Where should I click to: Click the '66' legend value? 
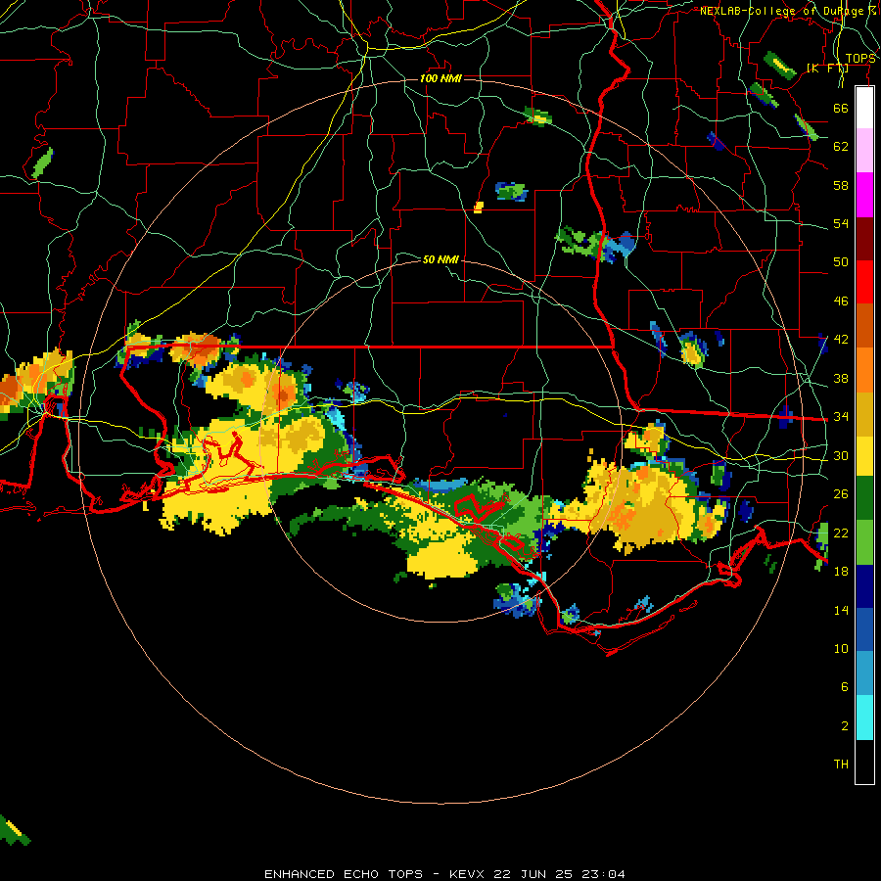coord(841,108)
